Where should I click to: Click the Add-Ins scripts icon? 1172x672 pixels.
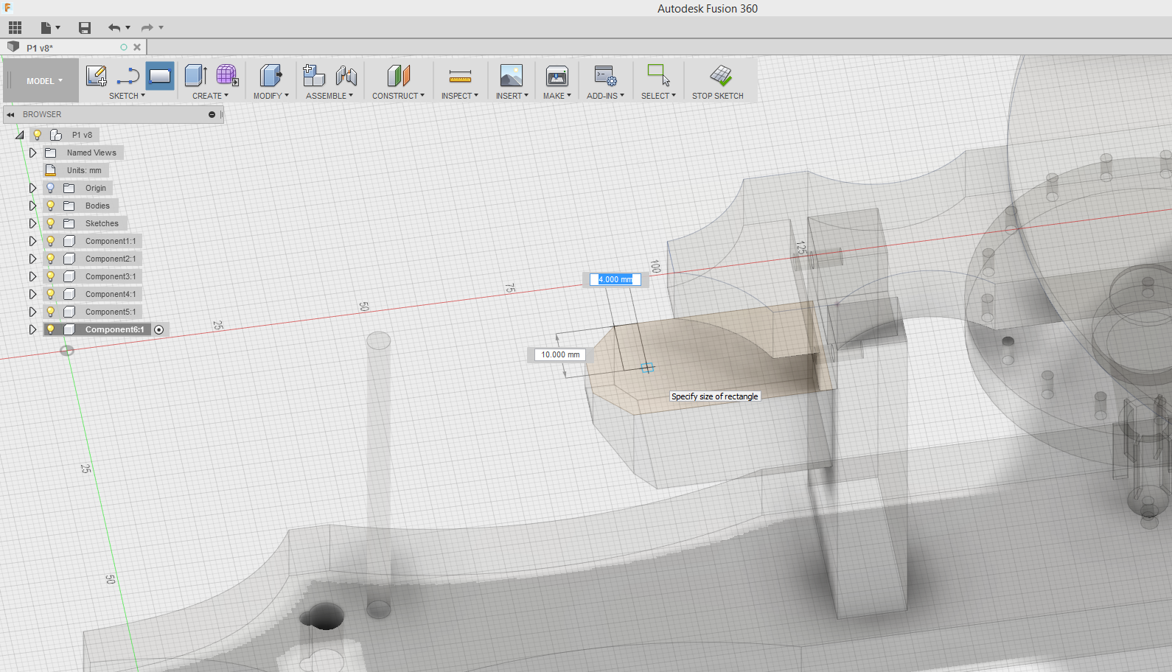pyautogui.click(x=605, y=76)
